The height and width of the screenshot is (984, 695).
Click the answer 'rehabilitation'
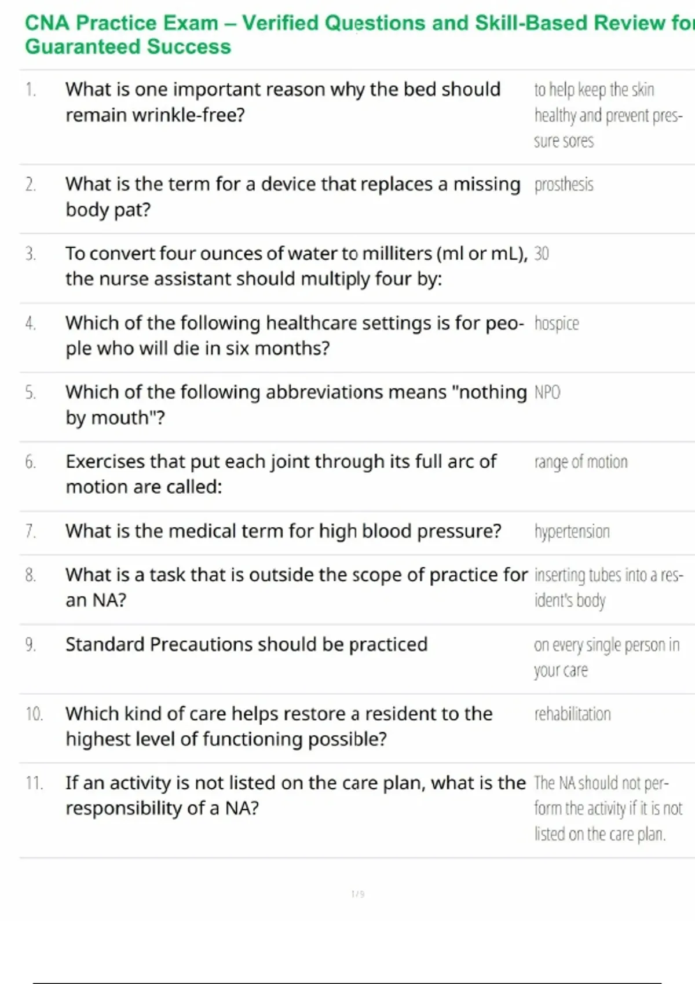572,714
